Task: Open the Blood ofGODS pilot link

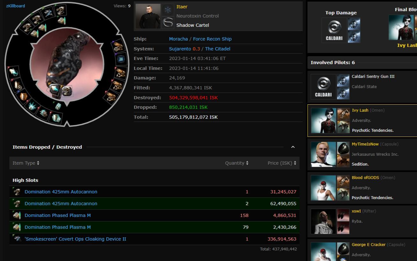Action: [x=365, y=178]
